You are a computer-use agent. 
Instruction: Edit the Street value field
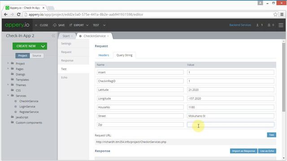click(230, 116)
